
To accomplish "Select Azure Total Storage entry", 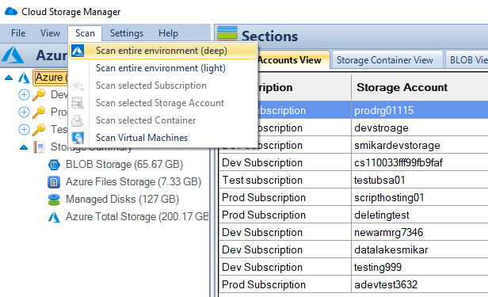I will click(x=137, y=216).
